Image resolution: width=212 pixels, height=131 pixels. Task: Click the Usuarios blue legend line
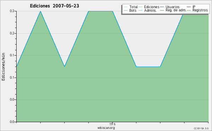tap(162, 7)
